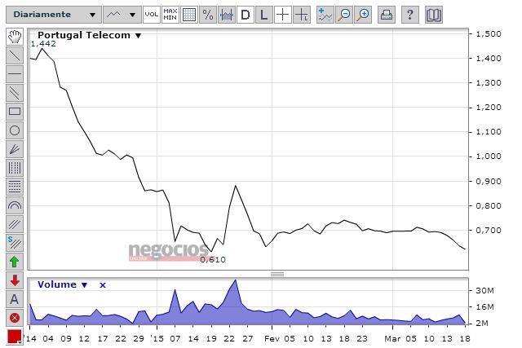Add an indicator with the plus-chart icon
This screenshot has width=522, height=348.
325,15
